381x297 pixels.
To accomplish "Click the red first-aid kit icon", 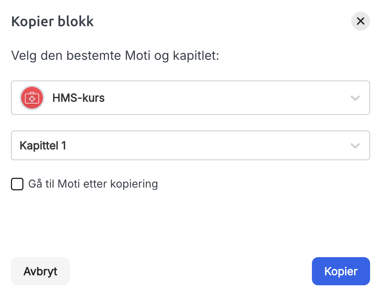I will click(32, 98).
